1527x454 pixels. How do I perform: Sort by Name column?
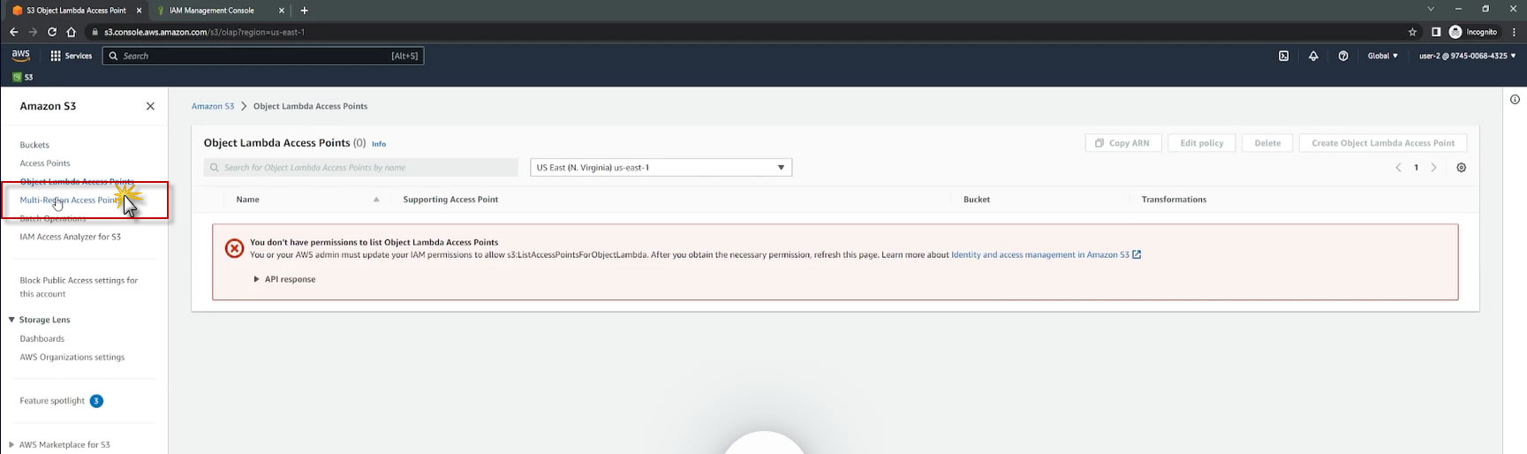pos(248,200)
